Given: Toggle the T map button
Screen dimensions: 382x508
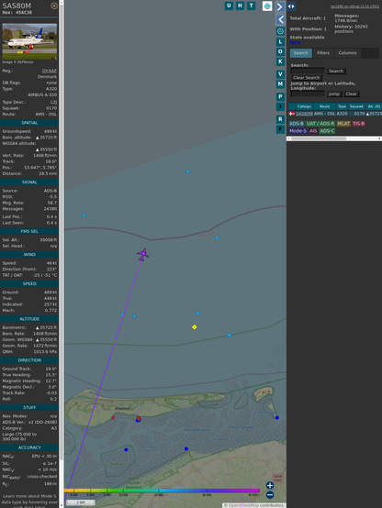Looking at the screenshot, I should (251, 6).
